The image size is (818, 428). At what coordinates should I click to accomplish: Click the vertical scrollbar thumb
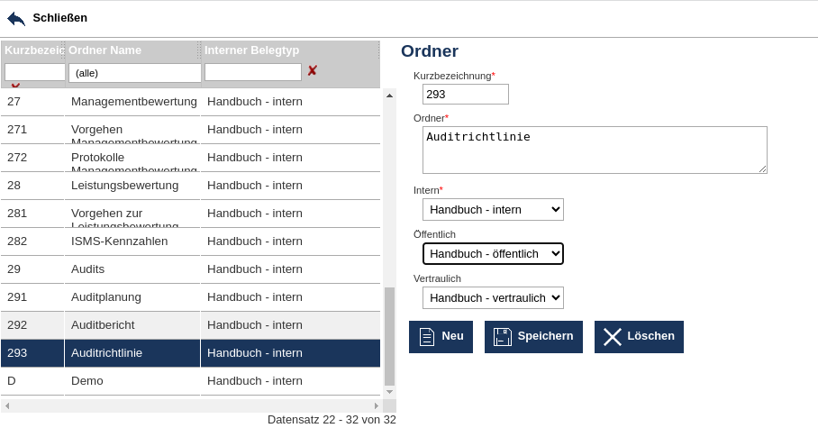(x=389, y=335)
